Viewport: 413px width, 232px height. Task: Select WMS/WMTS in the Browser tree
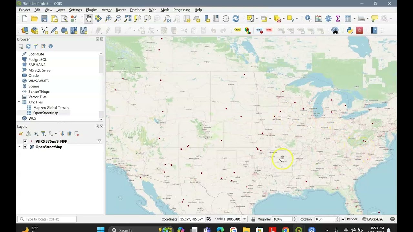point(38,81)
